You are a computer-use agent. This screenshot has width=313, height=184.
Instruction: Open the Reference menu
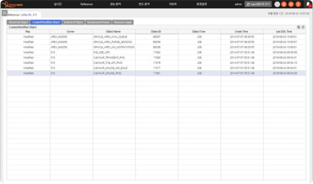[86, 4]
